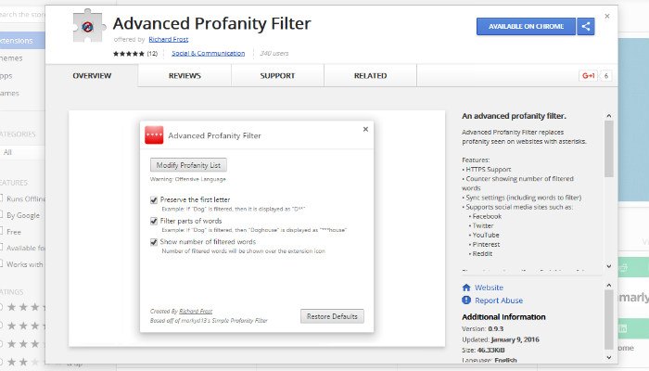
Task: Open the Richard Frost author link in header
Action: (169, 39)
